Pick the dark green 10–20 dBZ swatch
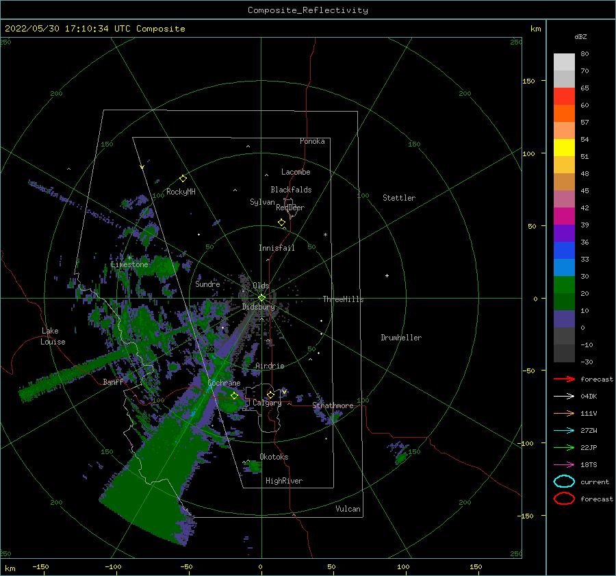The image size is (616, 576). point(564,302)
